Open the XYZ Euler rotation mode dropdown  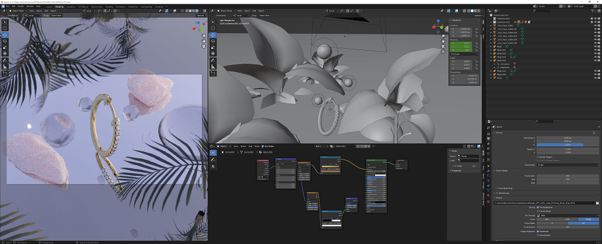464,54
